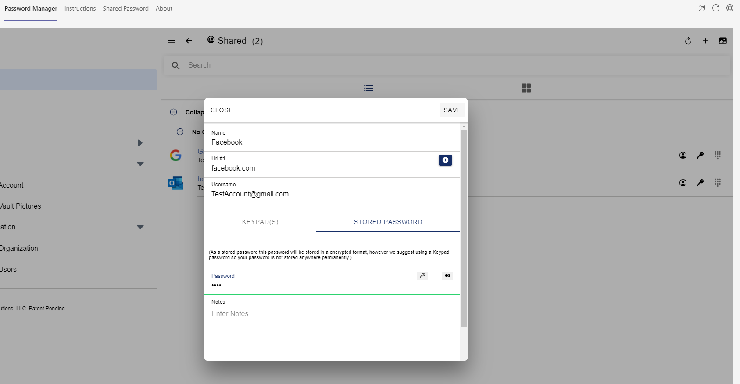Open Account in the sidebar
Image resolution: width=740 pixels, height=384 pixels.
coord(12,185)
